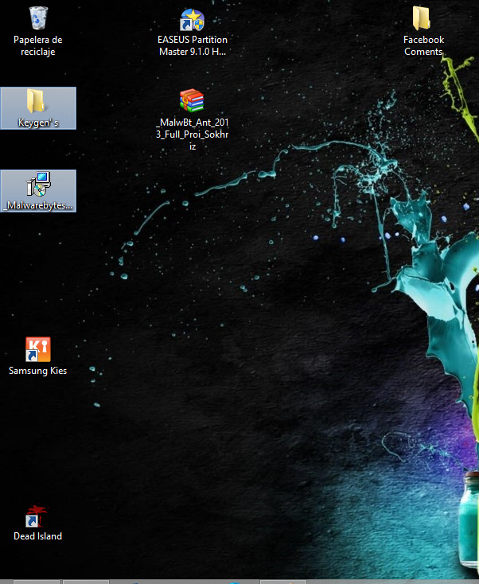Click the '_MalwBt_Ant_2013_Full_Proi_Sokhriz' file name
This screenshot has width=479, height=584.
193,134
